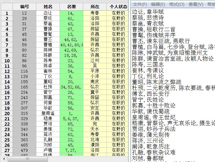
Task: Click Notepad line 傅玄, 西长安行
Action: pyautogui.click(x=151, y=94)
